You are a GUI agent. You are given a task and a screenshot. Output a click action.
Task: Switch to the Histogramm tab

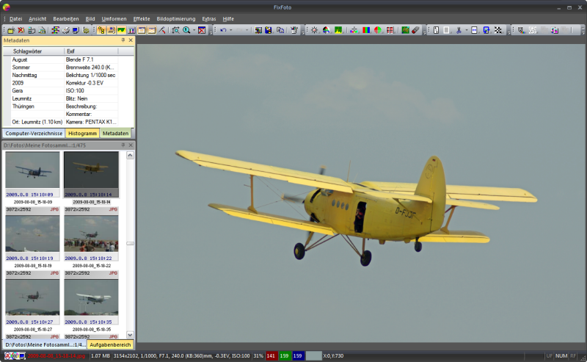point(82,134)
